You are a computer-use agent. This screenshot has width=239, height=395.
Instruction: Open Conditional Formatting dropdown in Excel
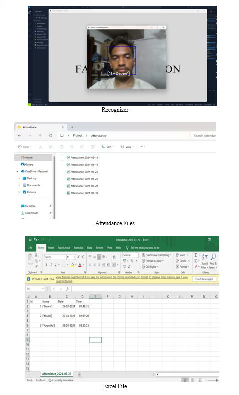[157, 255]
